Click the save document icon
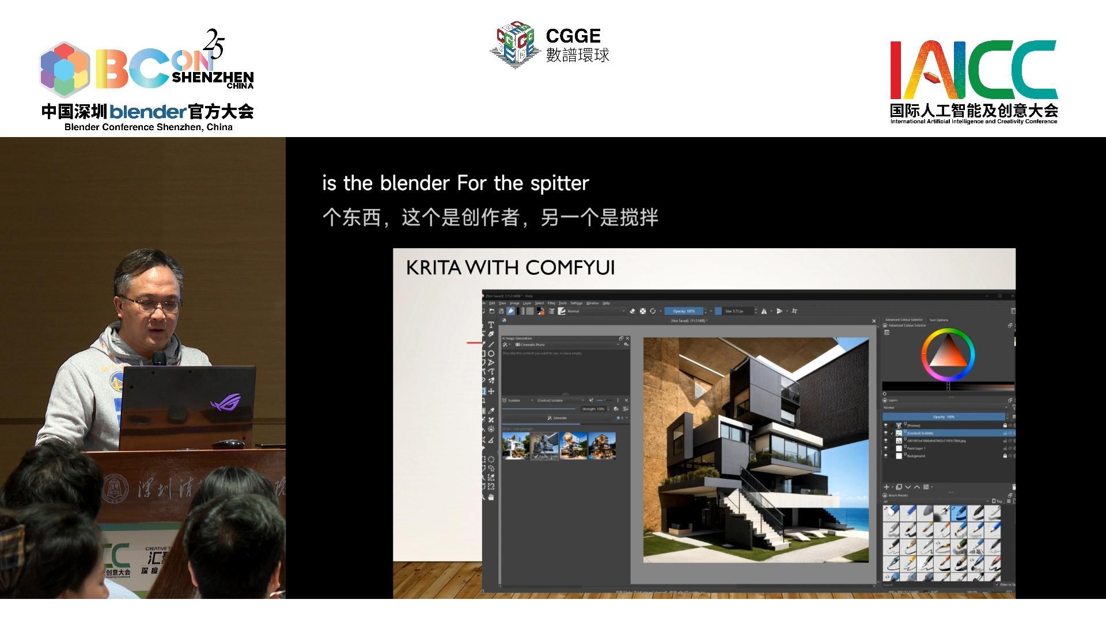The width and height of the screenshot is (1106, 622). pyautogui.click(x=501, y=311)
